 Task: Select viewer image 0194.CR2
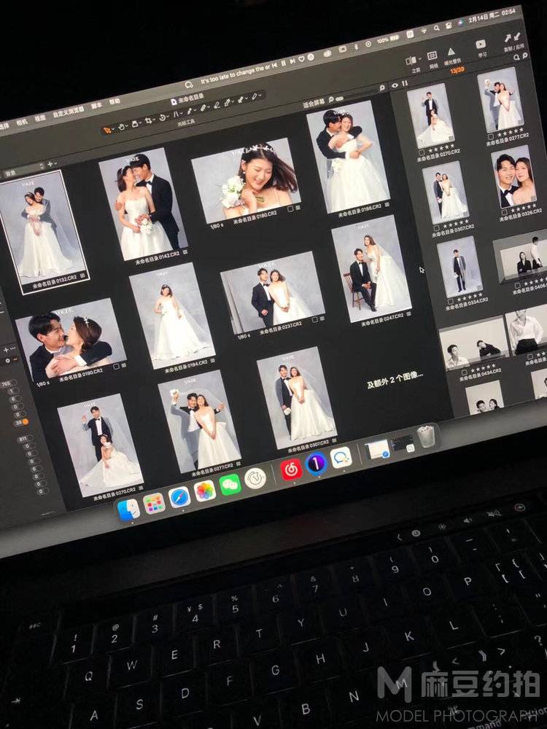[172, 316]
